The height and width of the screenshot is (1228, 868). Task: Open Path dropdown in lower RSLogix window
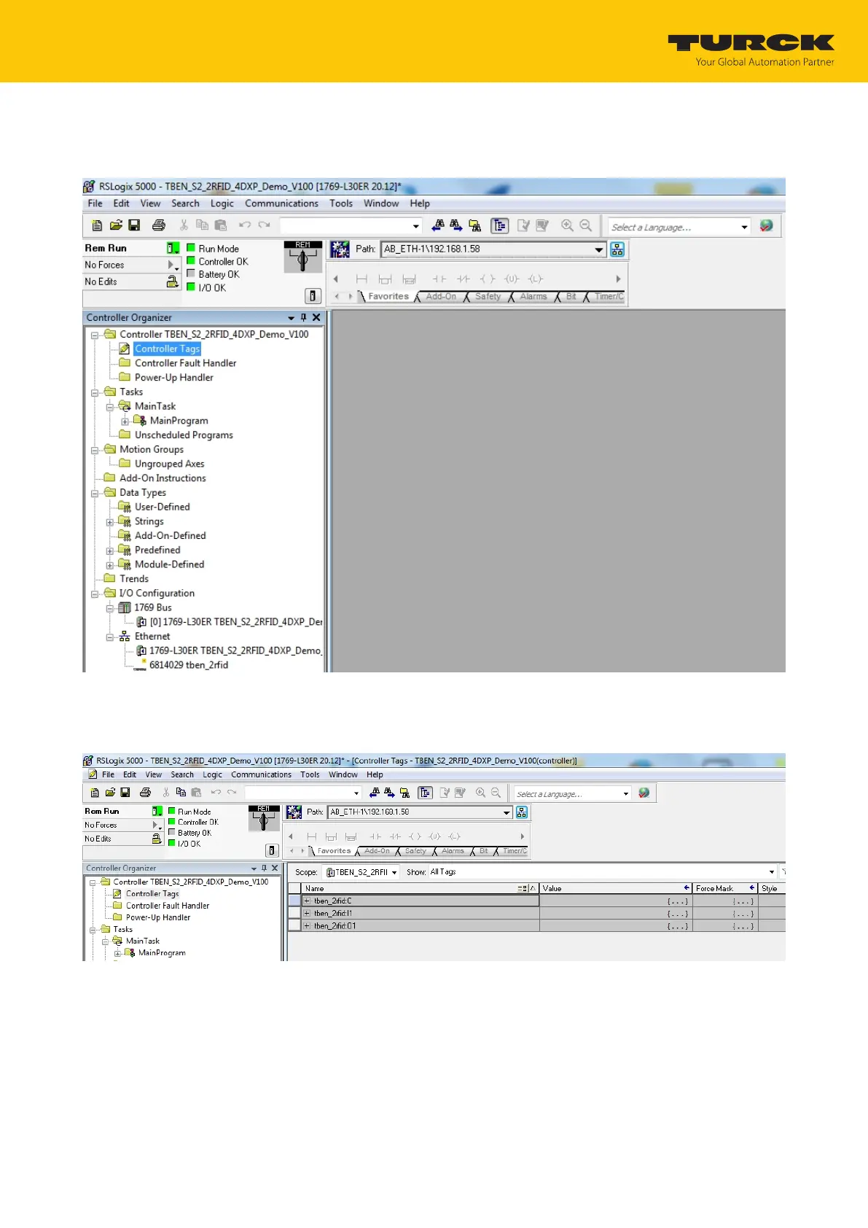point(507,812)
